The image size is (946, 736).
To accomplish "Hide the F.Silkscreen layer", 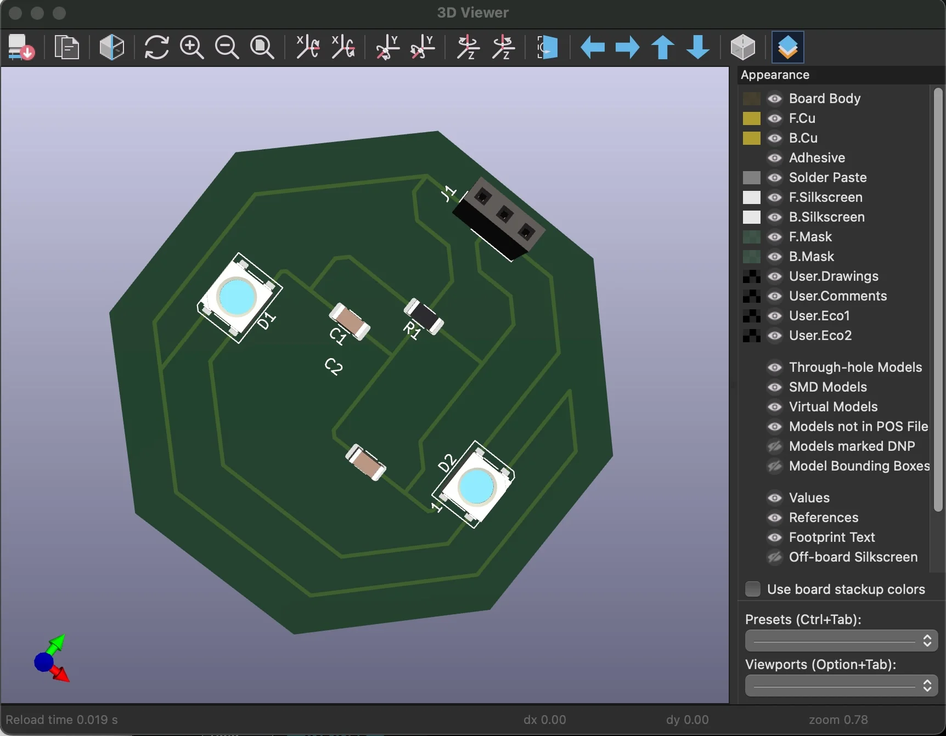I will coord(775,197).
